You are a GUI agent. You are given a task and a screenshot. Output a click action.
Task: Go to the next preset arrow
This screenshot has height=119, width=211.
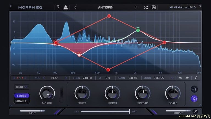(136, 7)
